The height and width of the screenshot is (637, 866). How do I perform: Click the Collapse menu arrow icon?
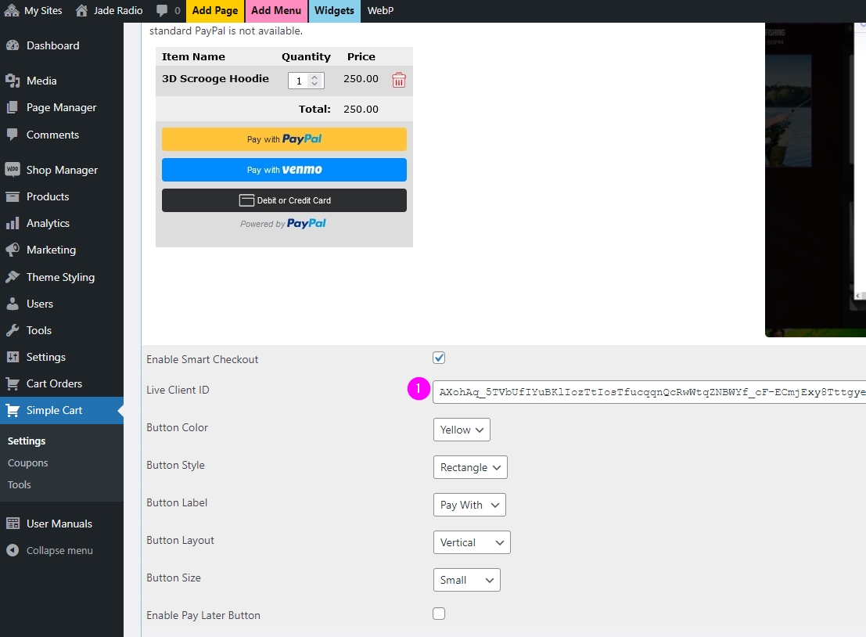13,550
